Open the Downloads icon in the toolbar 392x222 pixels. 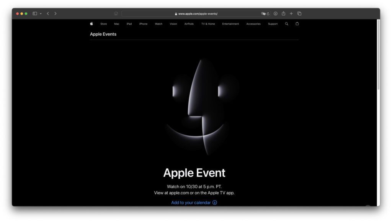275,13
